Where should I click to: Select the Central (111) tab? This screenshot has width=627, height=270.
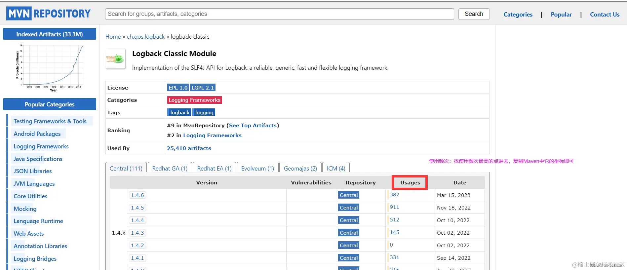pos(126,168)
